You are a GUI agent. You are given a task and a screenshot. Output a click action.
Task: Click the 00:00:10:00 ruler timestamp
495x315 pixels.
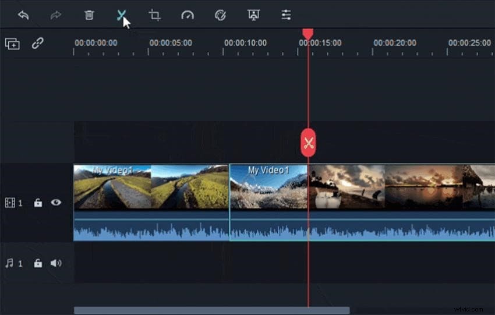(245, 43)
